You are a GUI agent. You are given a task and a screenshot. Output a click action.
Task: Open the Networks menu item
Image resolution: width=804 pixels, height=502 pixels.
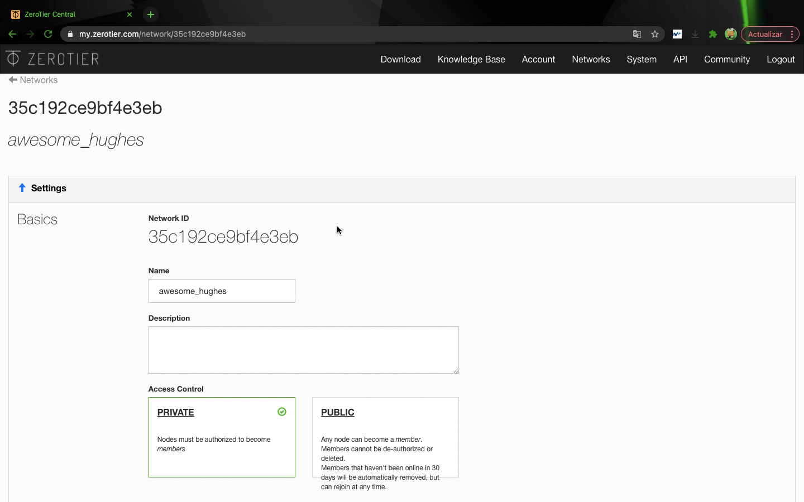[x=591, y=59]
